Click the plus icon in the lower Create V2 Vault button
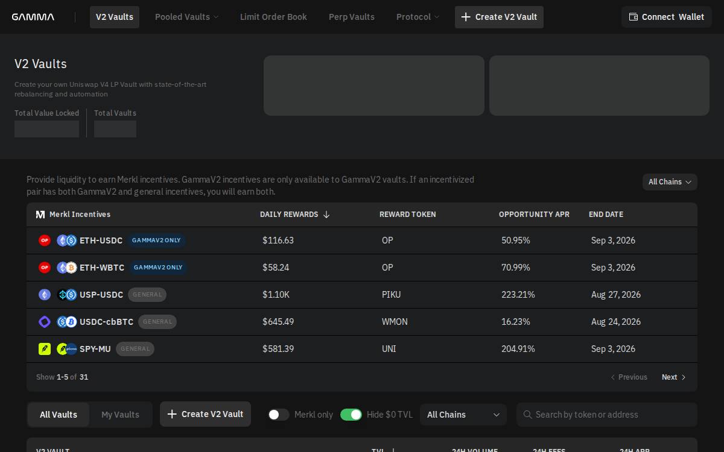Viewport: 724px width, 452px height. point(172,414)
